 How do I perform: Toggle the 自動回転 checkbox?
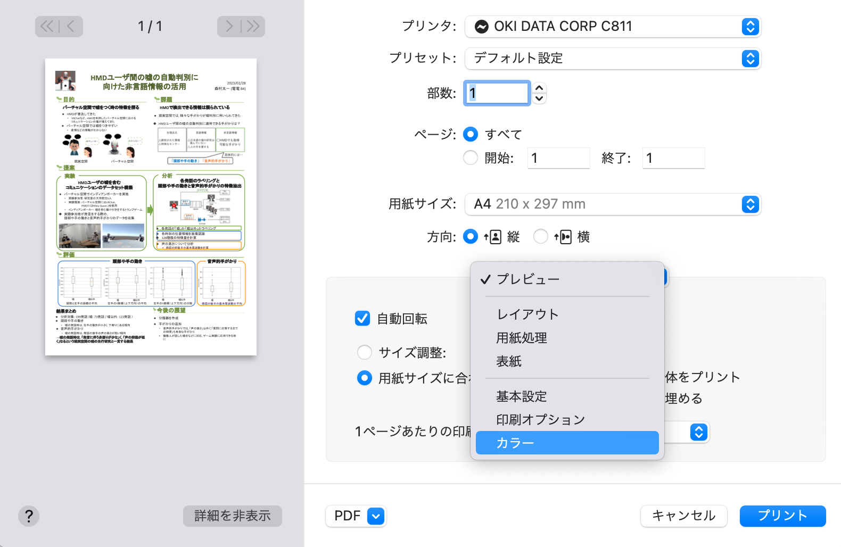(362, 318)
